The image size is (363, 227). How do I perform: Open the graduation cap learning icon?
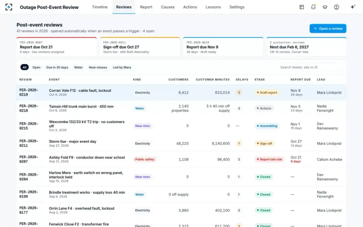(x=325, y=7)
